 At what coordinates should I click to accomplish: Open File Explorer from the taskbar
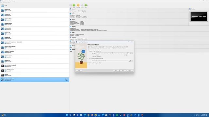click(x=96, y=115)
